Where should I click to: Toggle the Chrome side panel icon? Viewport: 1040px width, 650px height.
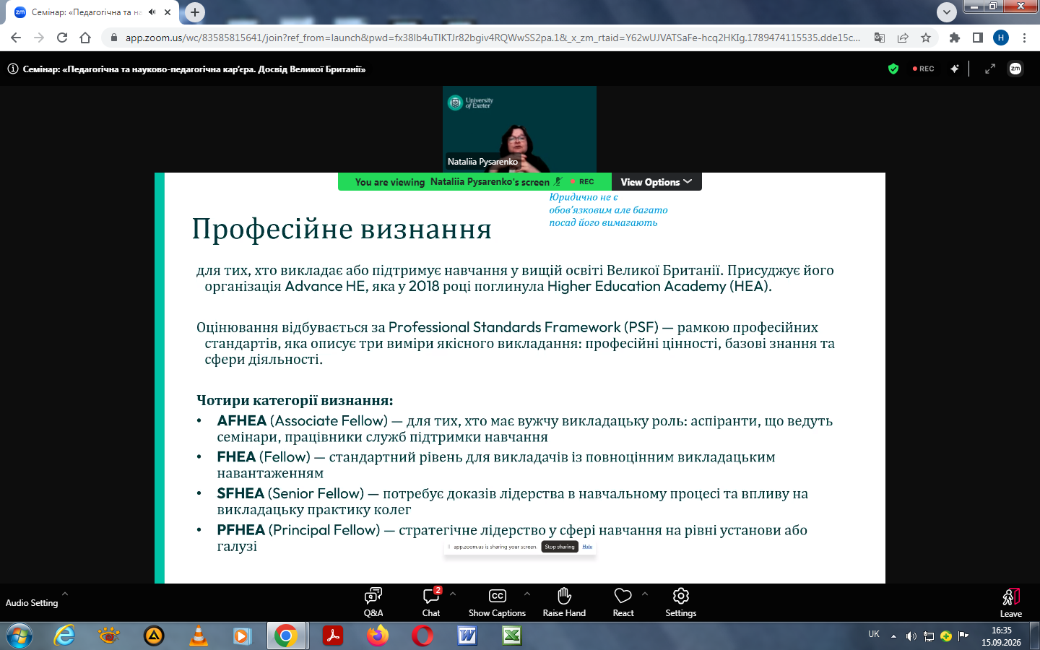(978, 38)
